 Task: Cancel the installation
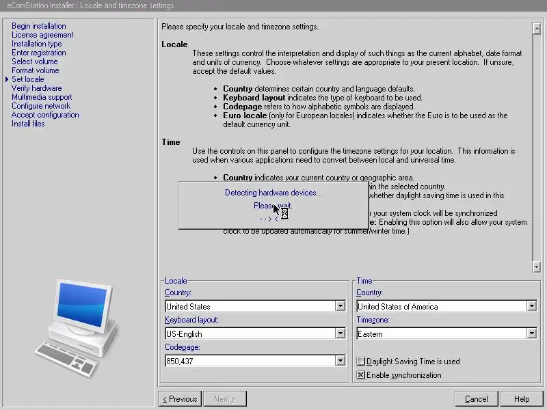(476, 399)
